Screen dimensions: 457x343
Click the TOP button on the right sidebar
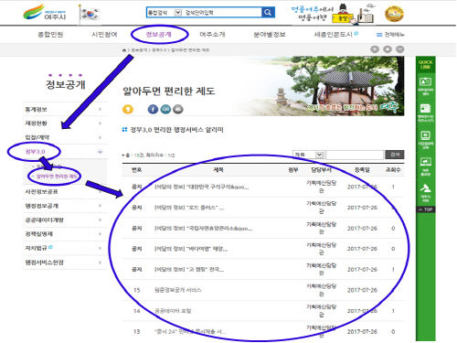point(426,209)
